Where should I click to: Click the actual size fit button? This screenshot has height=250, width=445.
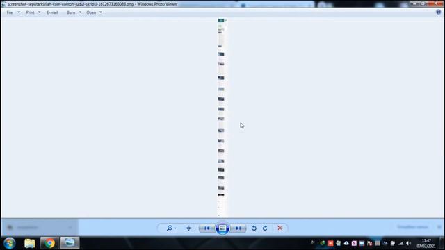(x=188, y=228)
